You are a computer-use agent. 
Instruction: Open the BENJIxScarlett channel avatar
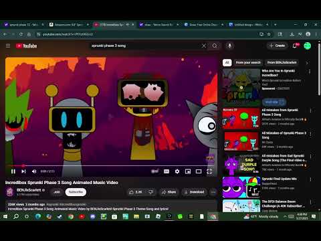click(x=9, y=192)
